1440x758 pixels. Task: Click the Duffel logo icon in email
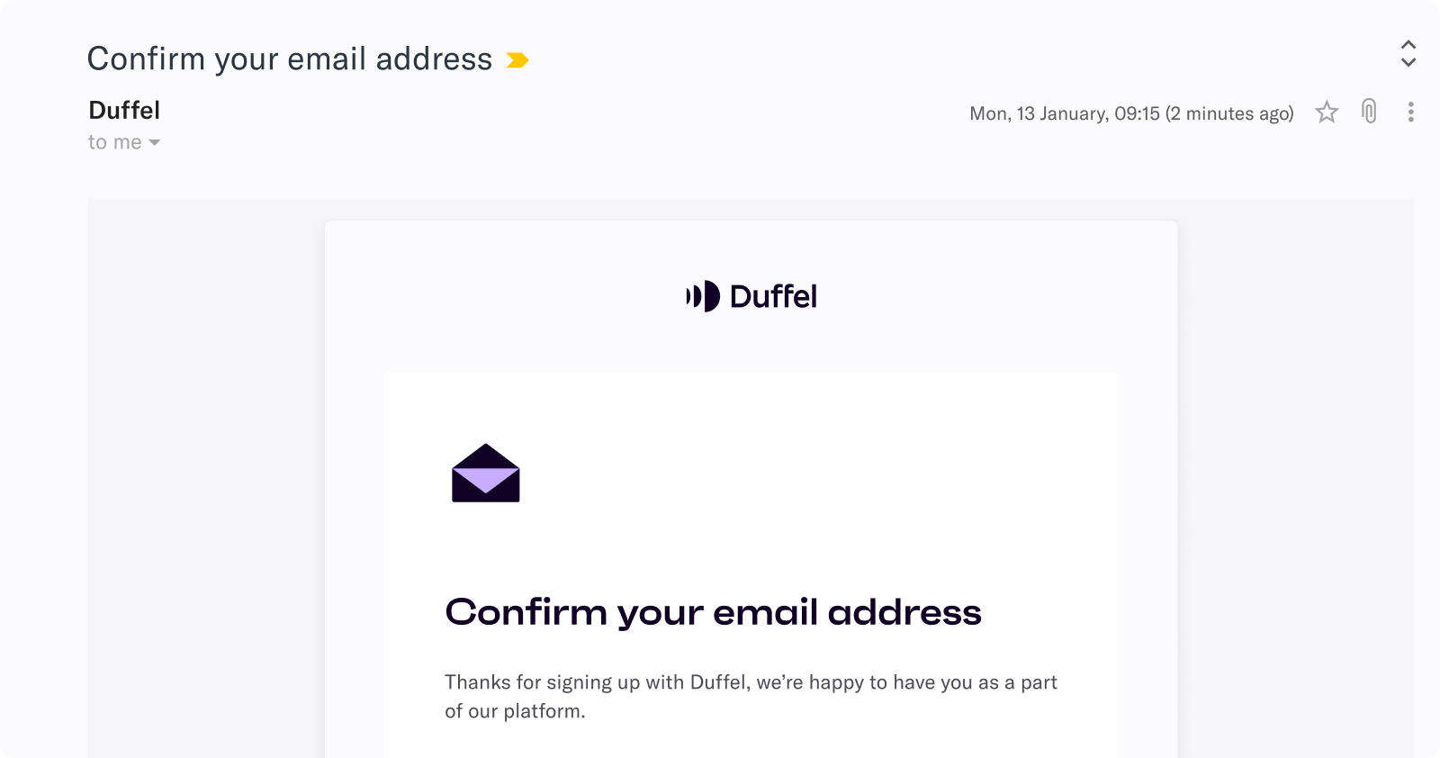[703, 296]
